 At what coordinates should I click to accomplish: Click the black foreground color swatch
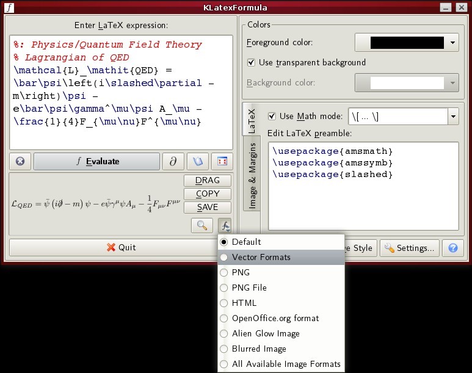[407, 43]
